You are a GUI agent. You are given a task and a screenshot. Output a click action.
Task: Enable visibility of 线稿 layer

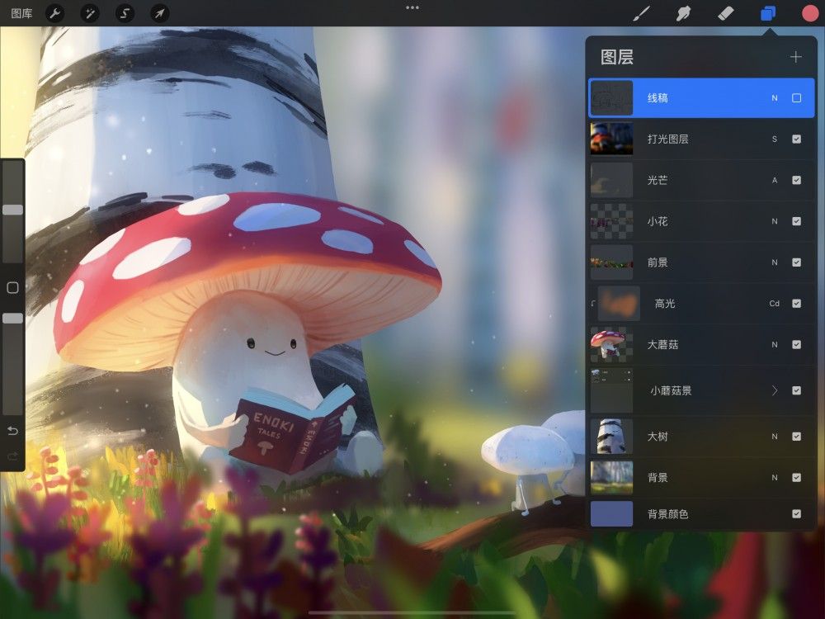796,97
